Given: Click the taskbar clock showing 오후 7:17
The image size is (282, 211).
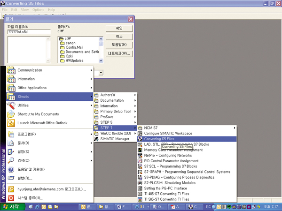Looking at the screenshot, I should tap(271, 207).
